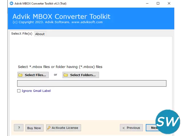The image size is (182, 136).
Task: Click the folder icon on Select Folders button
Action: [66, 75]
